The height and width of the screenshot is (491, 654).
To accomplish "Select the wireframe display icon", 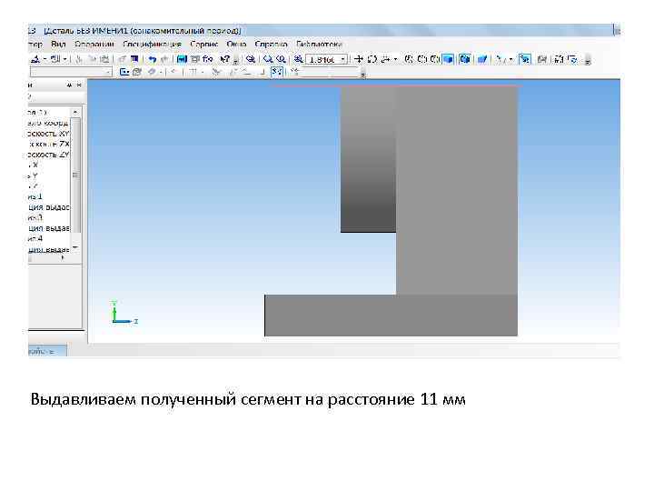I will pyautogui.click(x=409, y=59).
